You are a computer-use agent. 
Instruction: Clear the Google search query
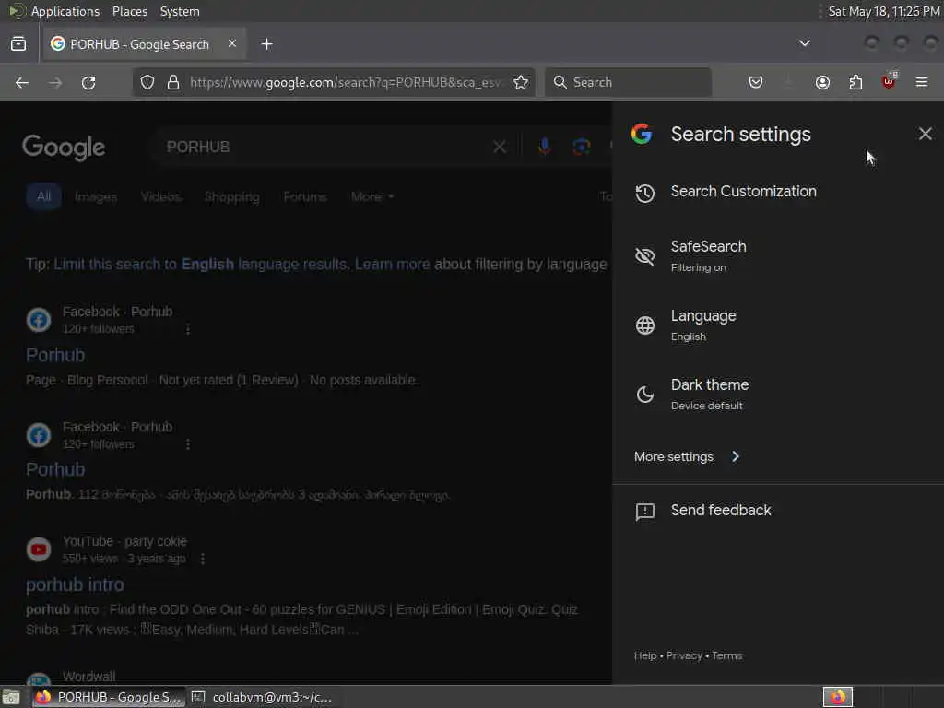coord(500,147)
